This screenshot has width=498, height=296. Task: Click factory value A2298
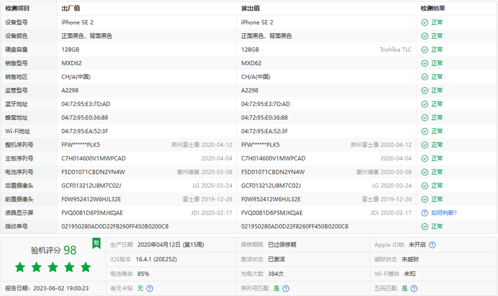(70, 91)
